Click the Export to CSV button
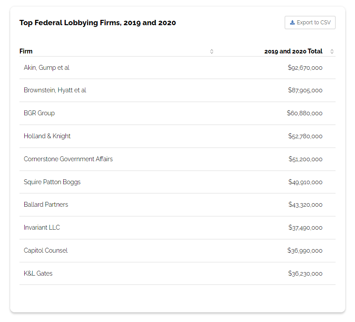 (310, 23)
